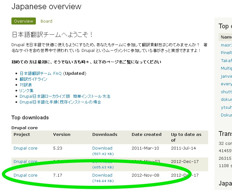Screen dimensions: 232x190
Task: Open Drupal core project for version 7.17
Action: pos(25,175)
